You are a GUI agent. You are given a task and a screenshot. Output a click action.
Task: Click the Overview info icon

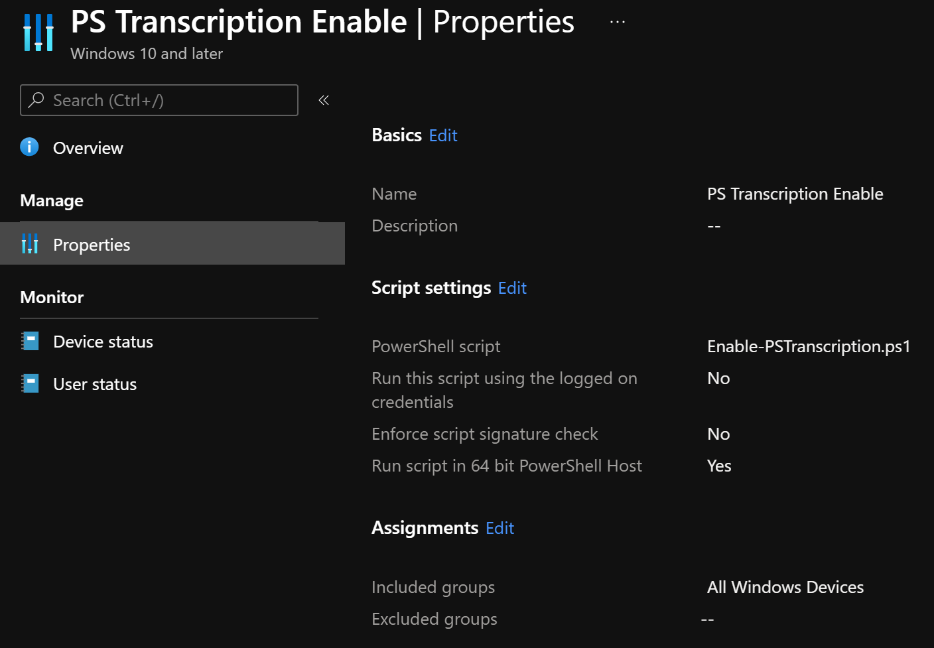29,147
